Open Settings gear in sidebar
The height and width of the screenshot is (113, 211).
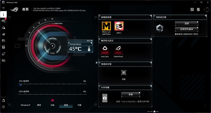pos(4,107)
